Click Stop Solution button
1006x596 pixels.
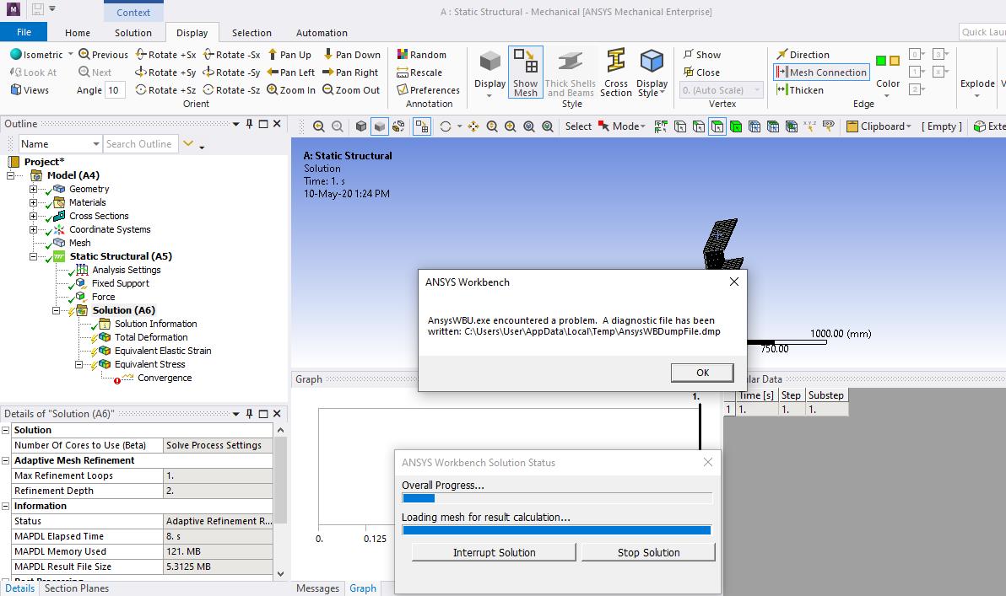click(x=649, y=552)
